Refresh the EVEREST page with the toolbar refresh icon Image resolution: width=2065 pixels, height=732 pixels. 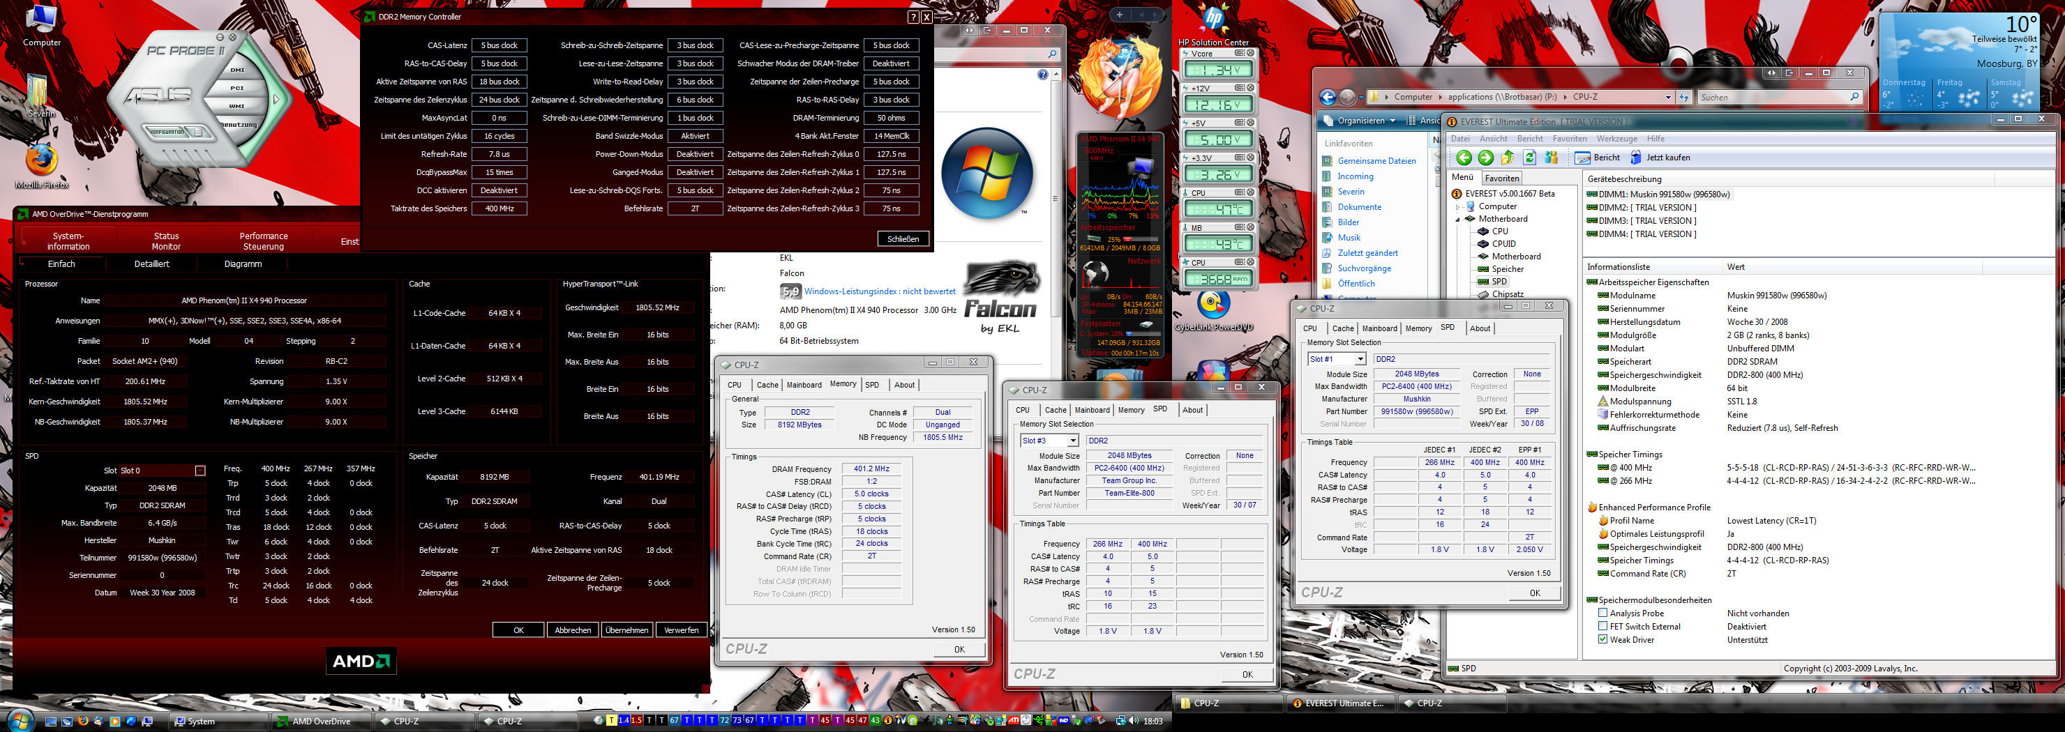[x=1529, y=158]
